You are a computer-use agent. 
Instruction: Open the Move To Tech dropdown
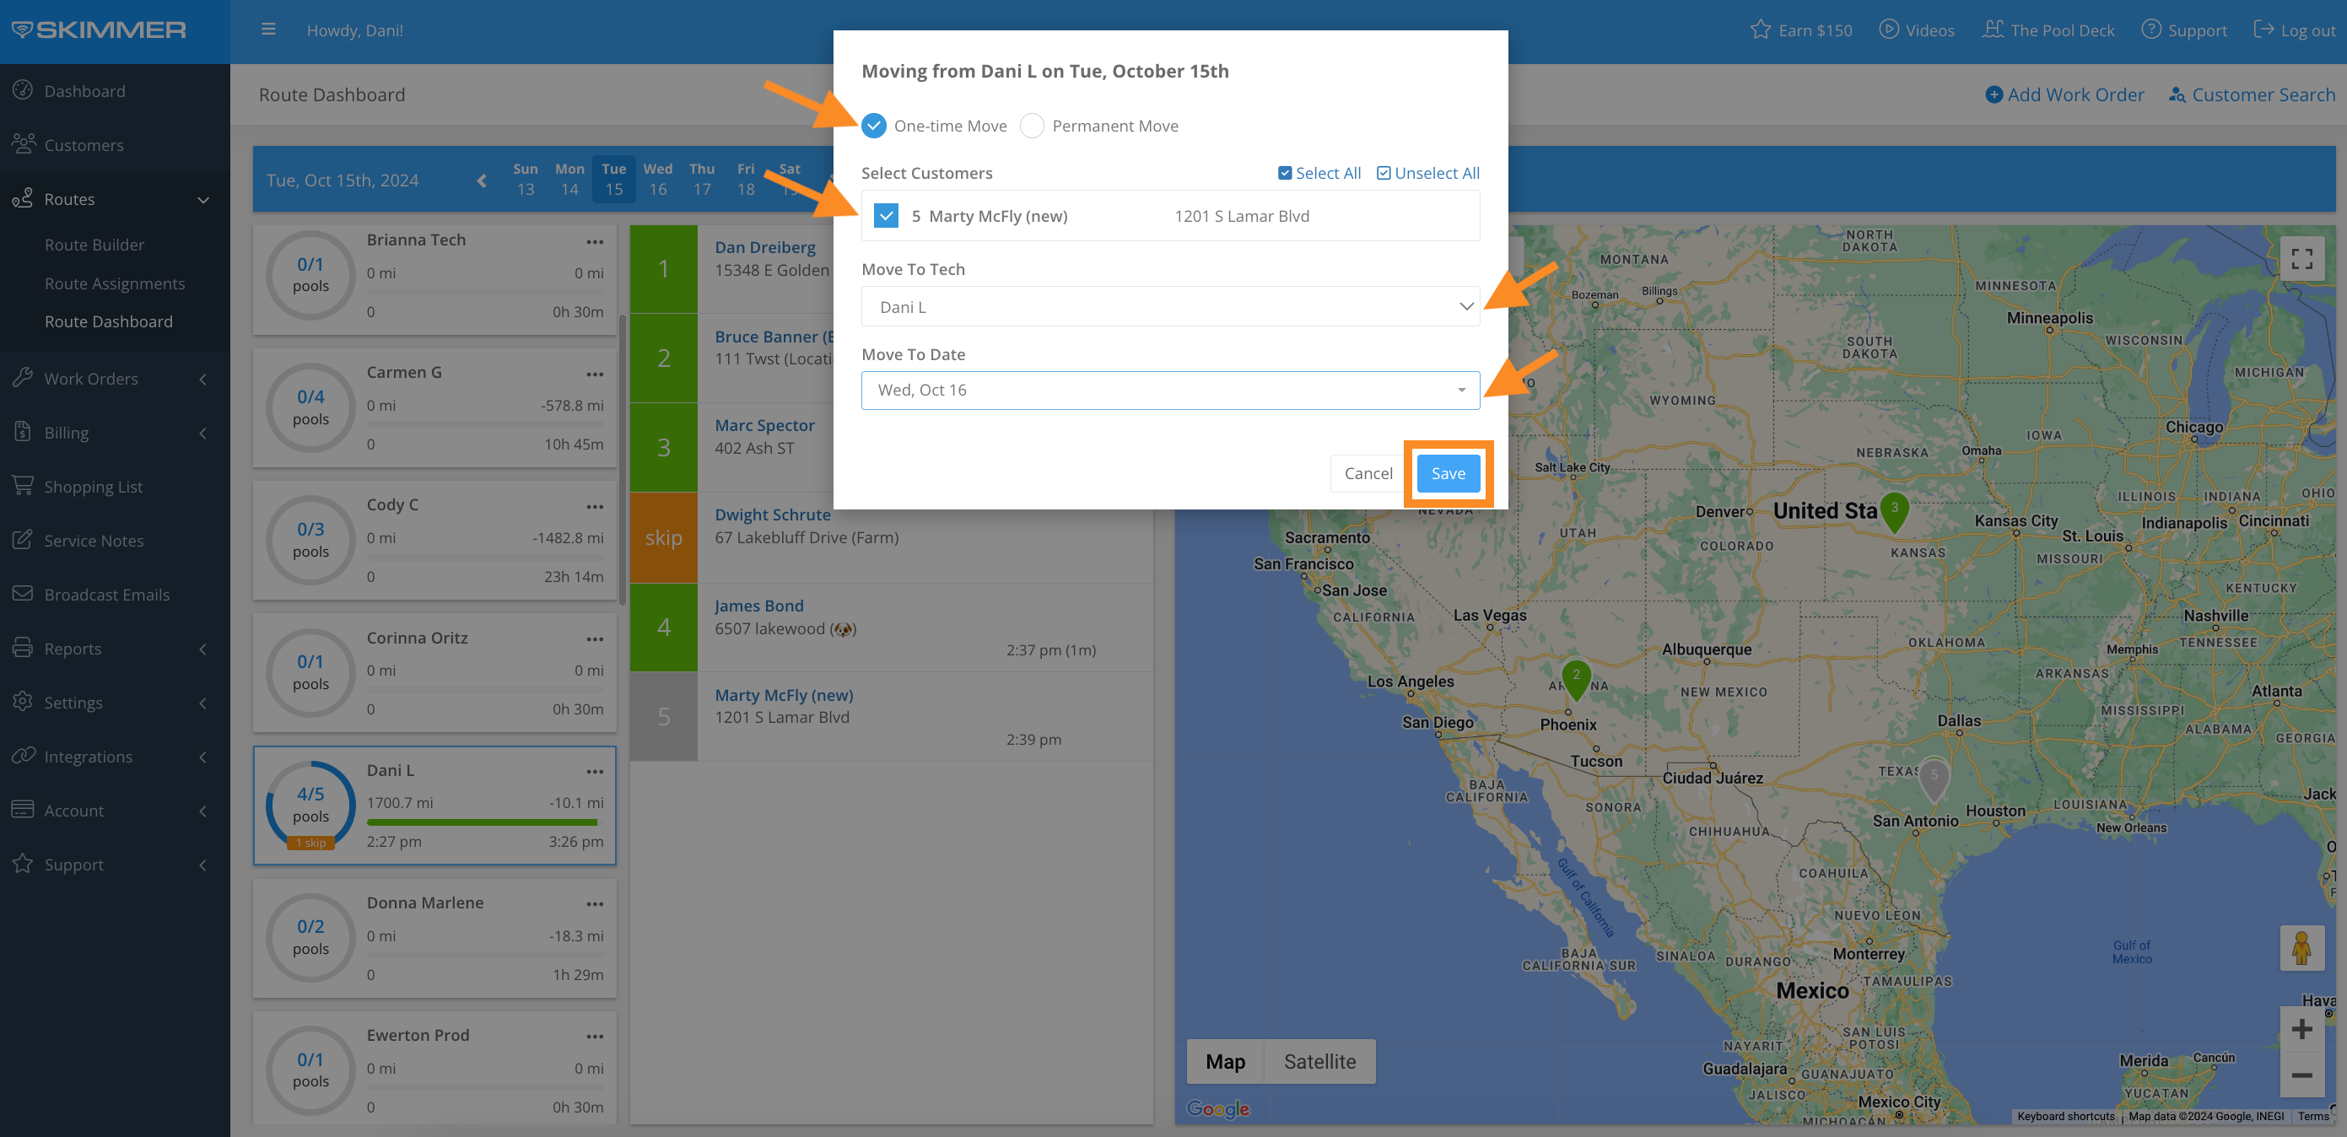click(x=1170, y=307)
